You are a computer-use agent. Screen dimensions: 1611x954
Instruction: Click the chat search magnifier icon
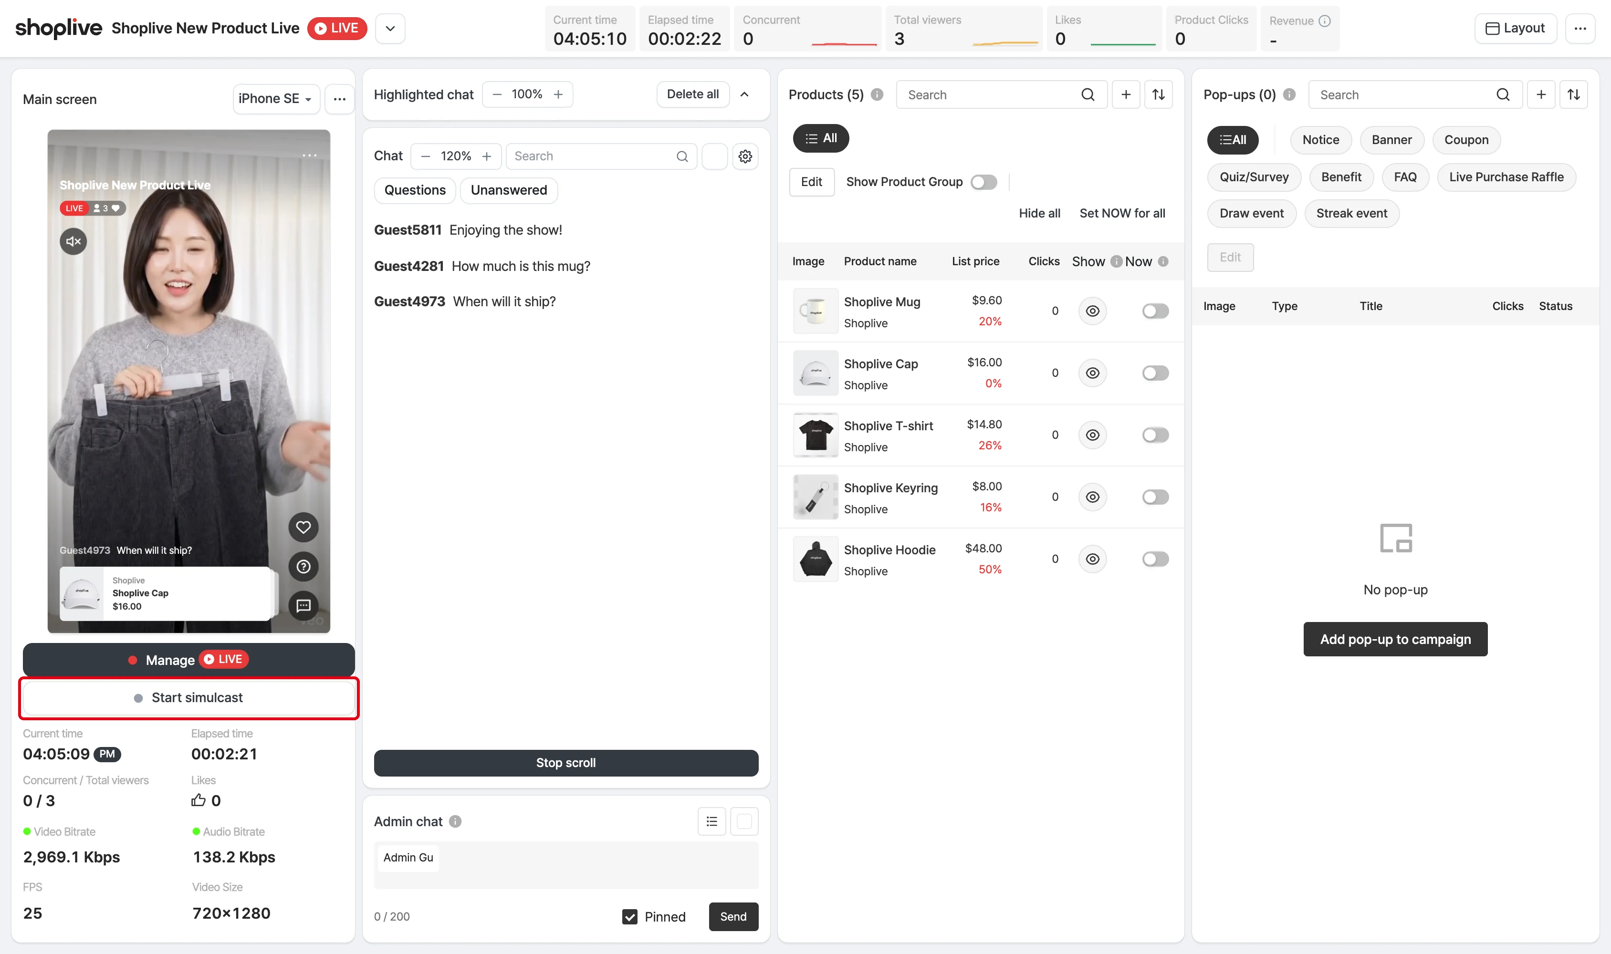coord(682,156)
